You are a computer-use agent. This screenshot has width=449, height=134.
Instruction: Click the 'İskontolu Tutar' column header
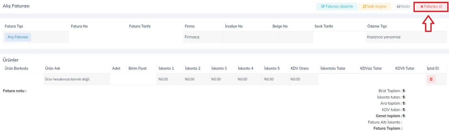333,68
